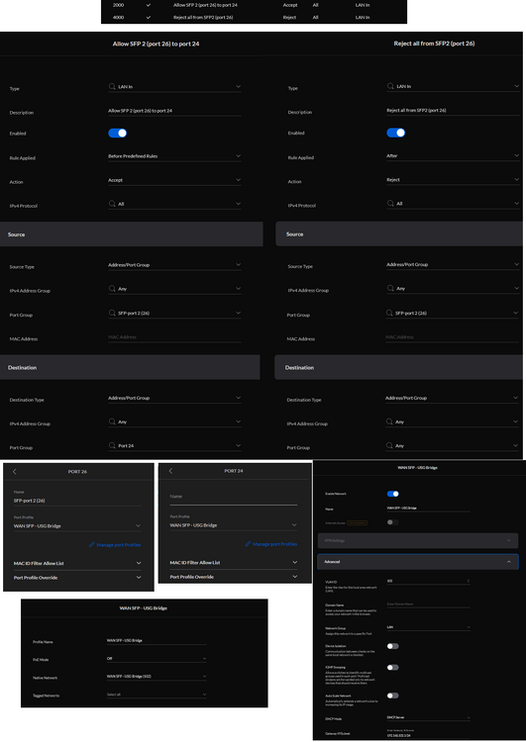Expand VPN Settings section
This screenshot has height=742, width=526.
418,540
